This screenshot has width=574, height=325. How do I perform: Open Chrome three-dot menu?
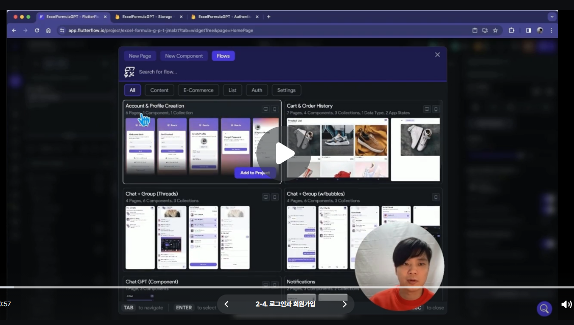551,31
